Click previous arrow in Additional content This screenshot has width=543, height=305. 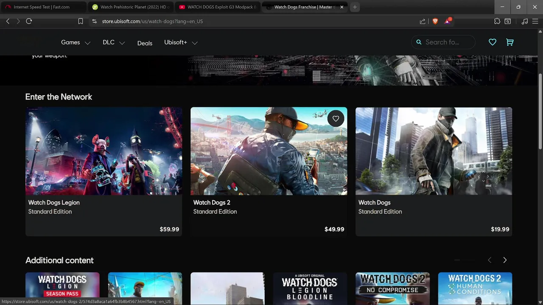[x=490, y=260]
